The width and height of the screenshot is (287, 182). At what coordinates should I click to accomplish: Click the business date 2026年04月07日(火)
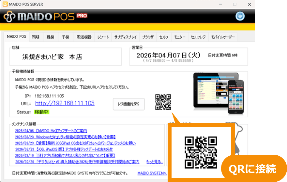point(168,55)
